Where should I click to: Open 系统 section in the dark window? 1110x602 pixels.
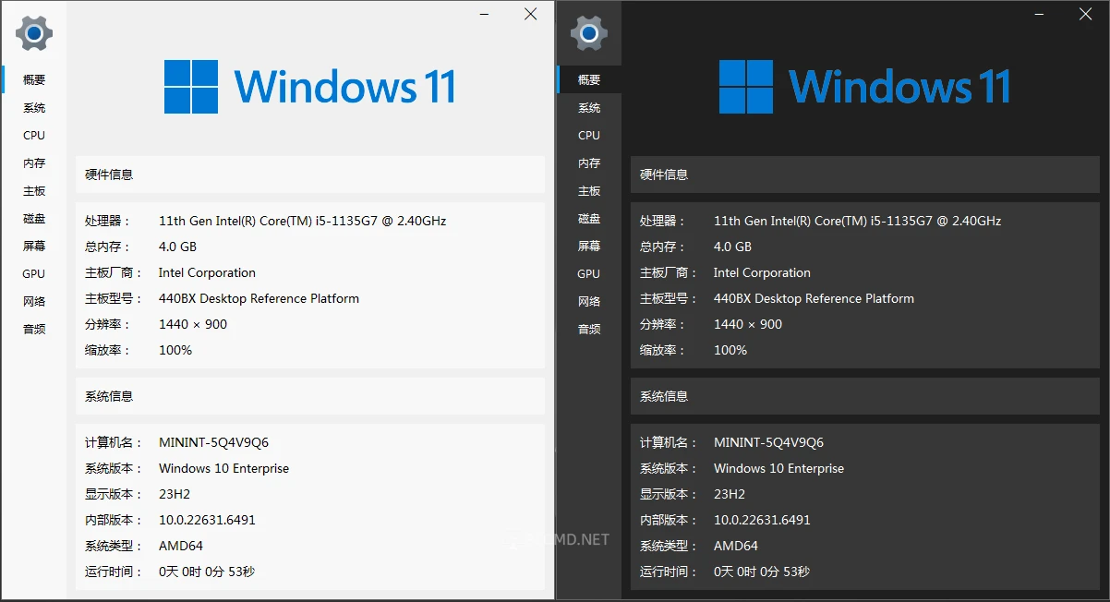(589, 108)
